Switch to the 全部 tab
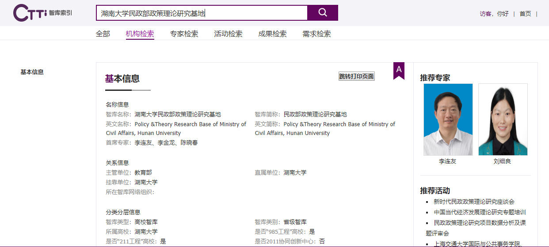Image resolution: width=549 pixels, height=247 pixels. tap(103, 34)
